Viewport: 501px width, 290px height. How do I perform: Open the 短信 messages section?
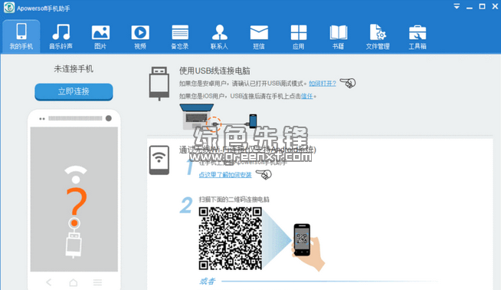(x=259, y=37)
